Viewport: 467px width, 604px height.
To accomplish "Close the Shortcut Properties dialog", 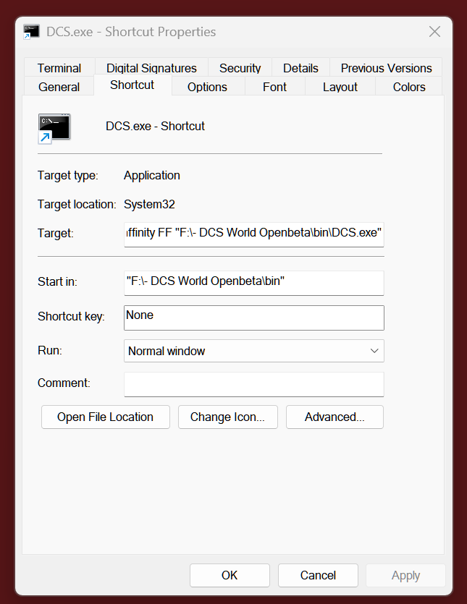I will tap(434, 32).
